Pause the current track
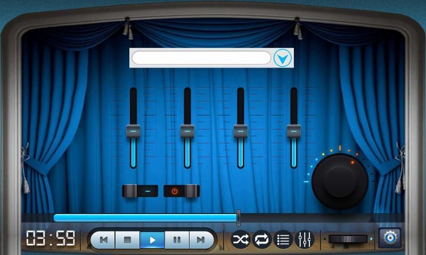The height and width of the screenshot is (255, 426). tap(177, 240)
